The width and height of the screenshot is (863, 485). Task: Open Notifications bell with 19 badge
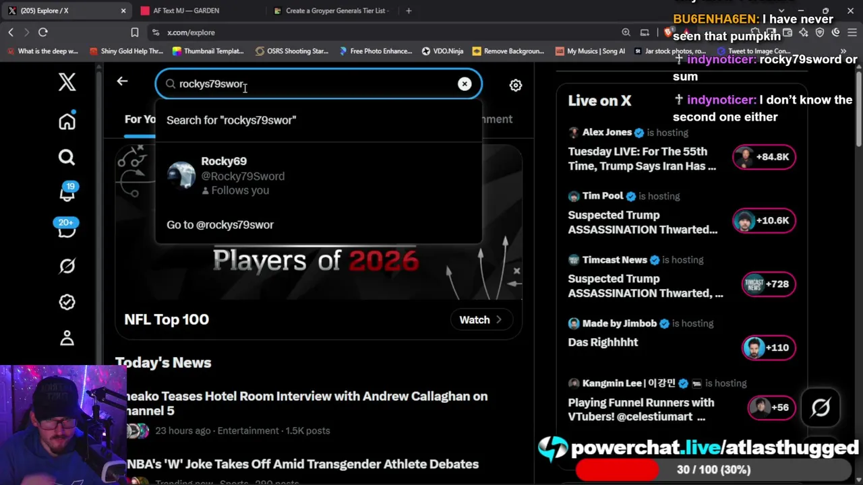[67, 192]
